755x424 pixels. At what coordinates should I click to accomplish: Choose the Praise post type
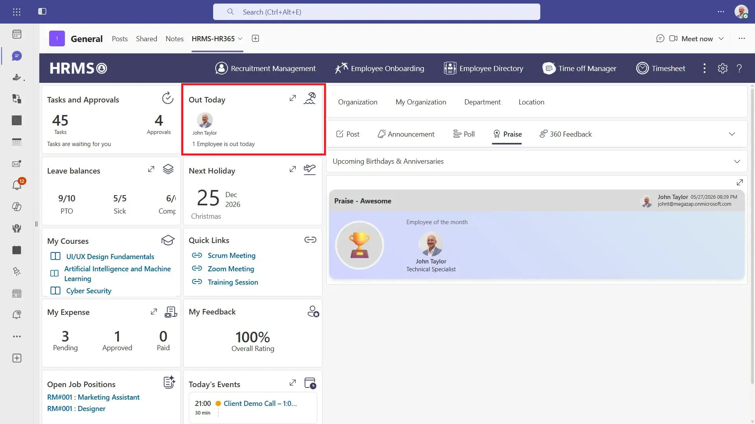(x=507, y=134)
